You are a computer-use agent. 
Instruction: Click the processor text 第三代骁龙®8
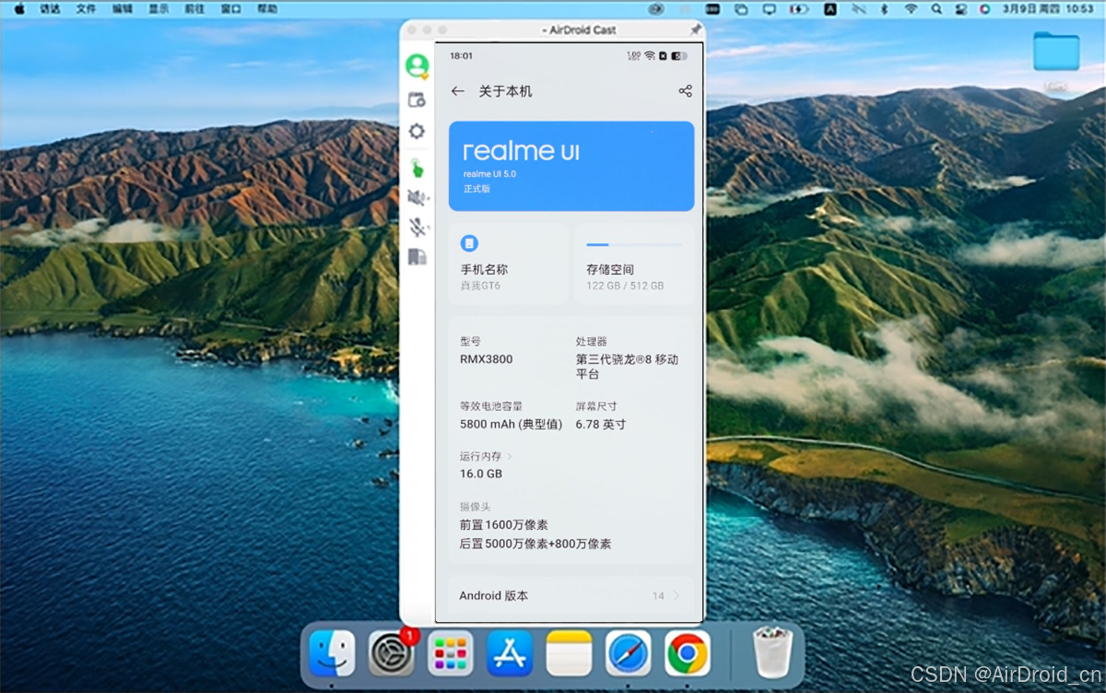(x=627, y=367)
